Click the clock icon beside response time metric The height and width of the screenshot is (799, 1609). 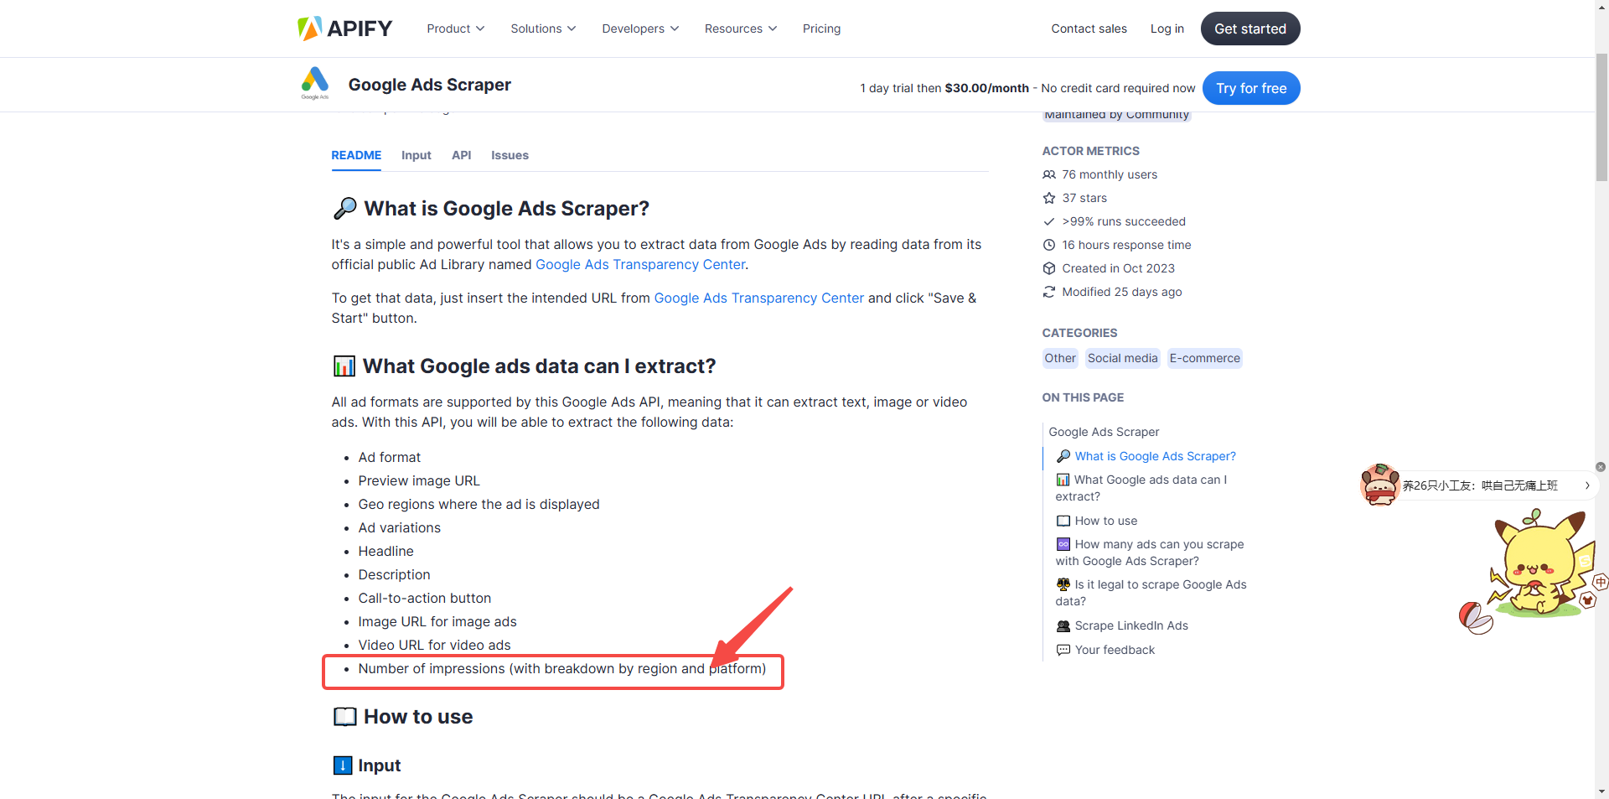[1048, 245]
